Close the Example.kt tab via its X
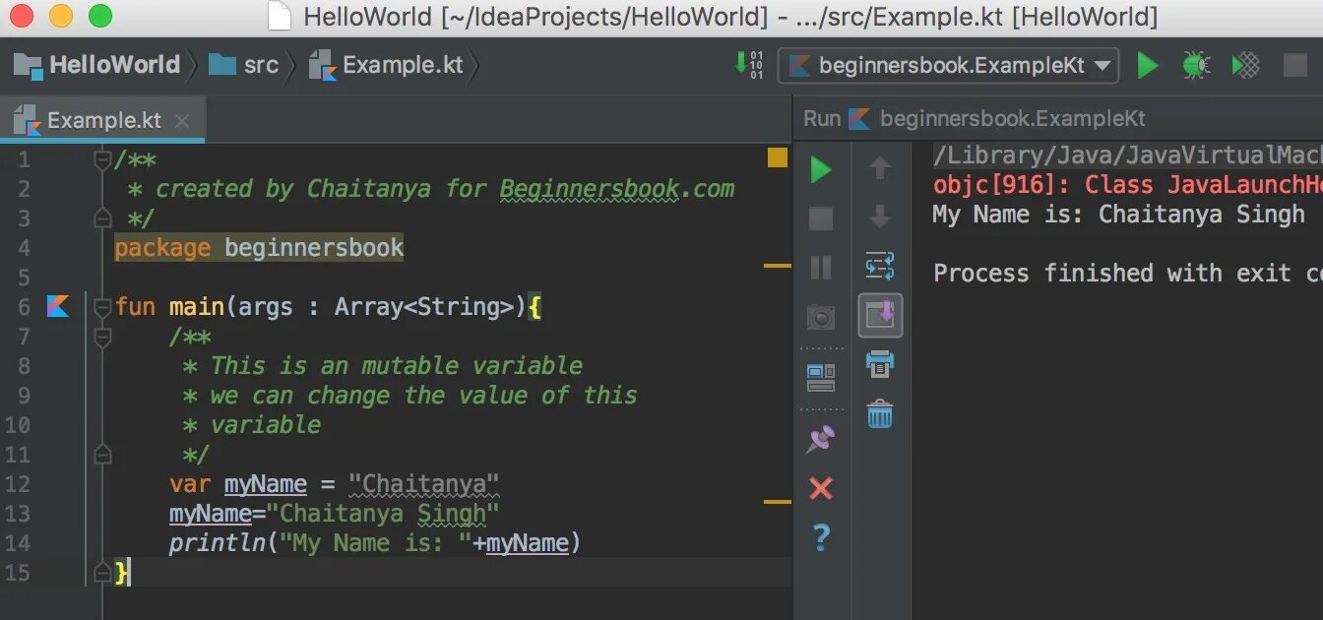 [x=182, y=121]
